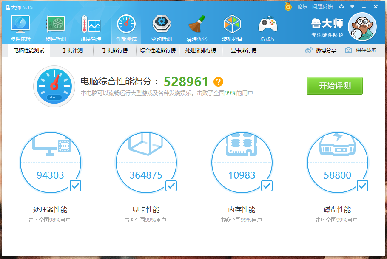
Task: Click the 击败全国98%用户 text
Action: [50, 220]
